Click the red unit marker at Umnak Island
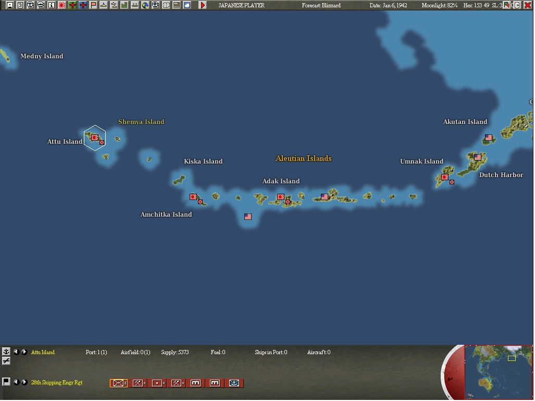The height and width of the screenshot is (401, 535). coord(452,182)
